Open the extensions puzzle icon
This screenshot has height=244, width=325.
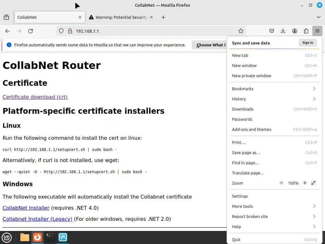306,31
